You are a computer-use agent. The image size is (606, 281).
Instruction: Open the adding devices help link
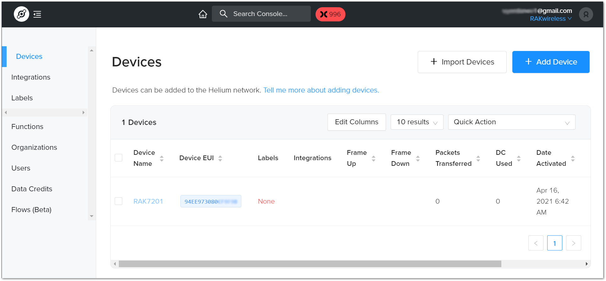[321, 90]
